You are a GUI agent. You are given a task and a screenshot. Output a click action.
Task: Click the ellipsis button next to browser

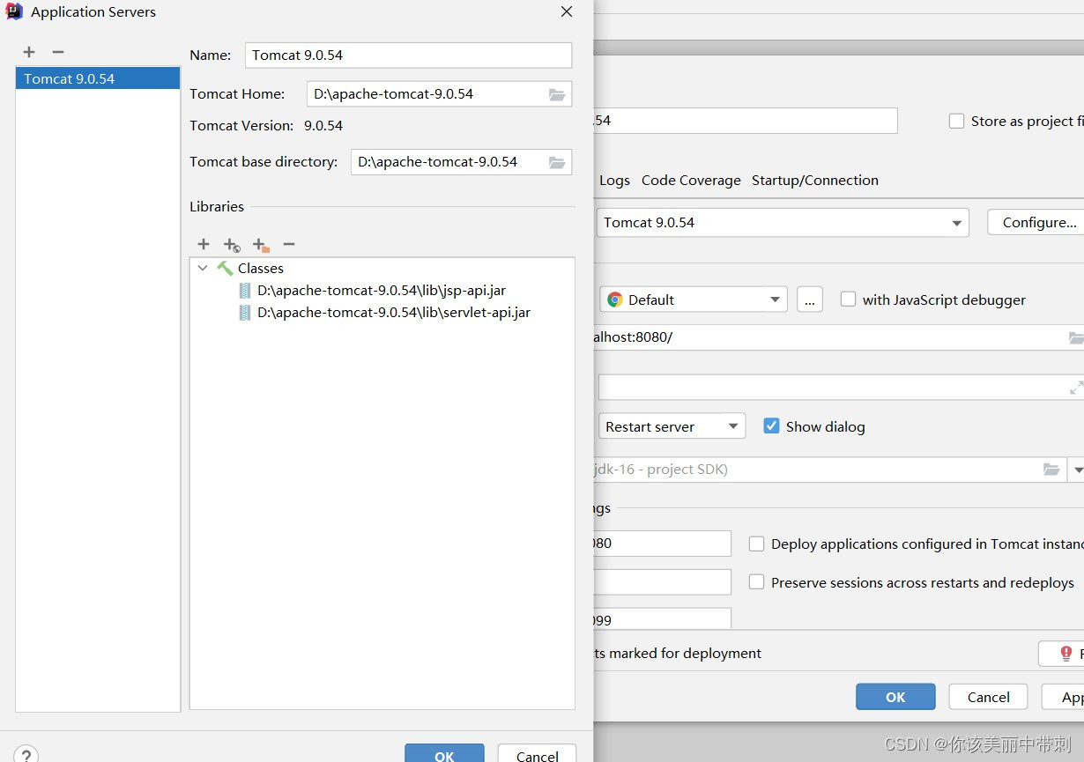tap(810, 300)
